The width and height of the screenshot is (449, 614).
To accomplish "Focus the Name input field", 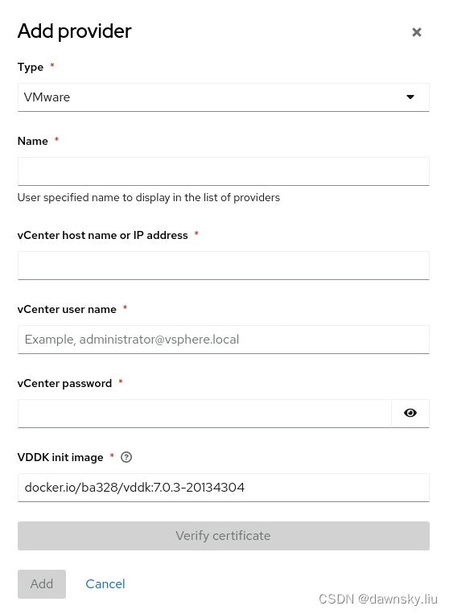I will [x=224, y=171].
